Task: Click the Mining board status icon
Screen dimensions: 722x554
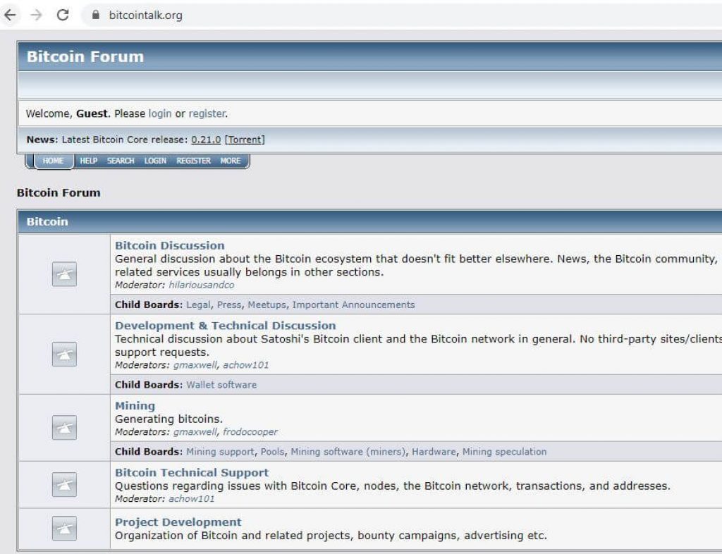Action: [63, 428]
